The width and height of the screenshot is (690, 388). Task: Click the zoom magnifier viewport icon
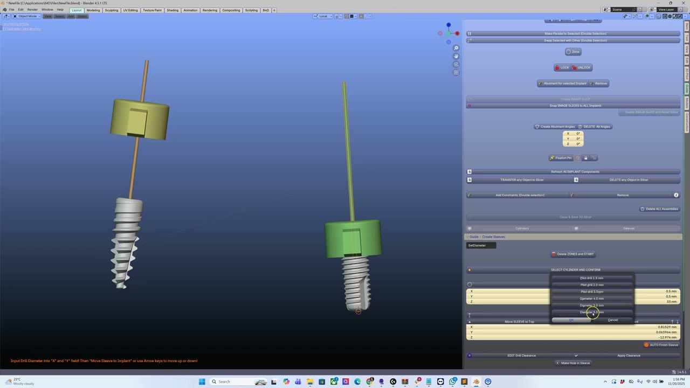click(x=456, y=48)
